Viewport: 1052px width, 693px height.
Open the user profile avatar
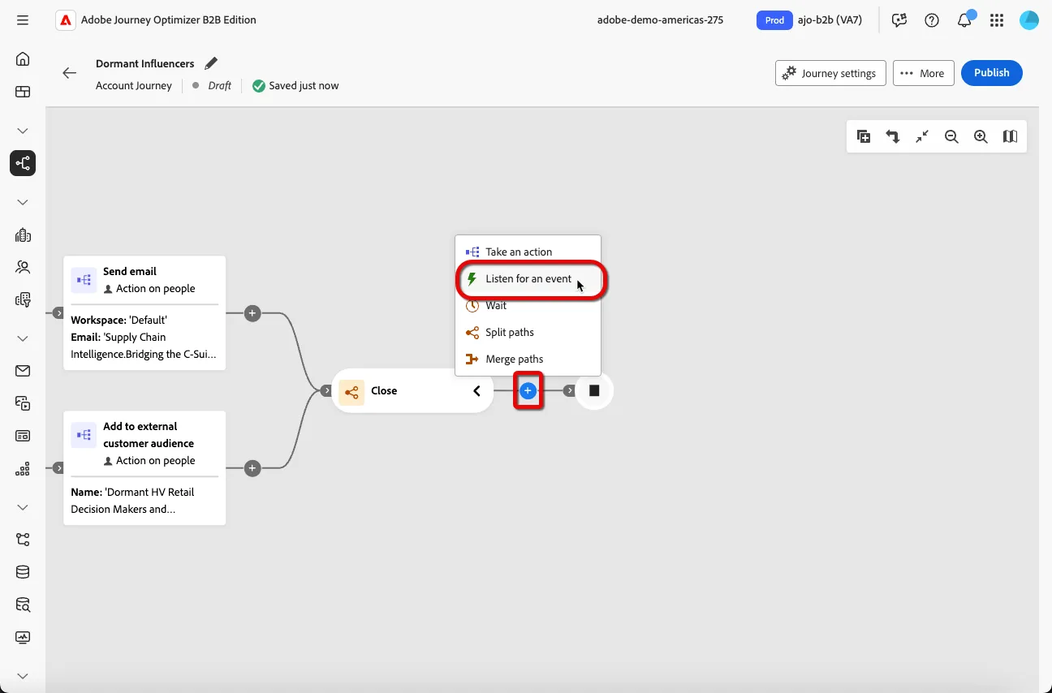click(1029, 20)
